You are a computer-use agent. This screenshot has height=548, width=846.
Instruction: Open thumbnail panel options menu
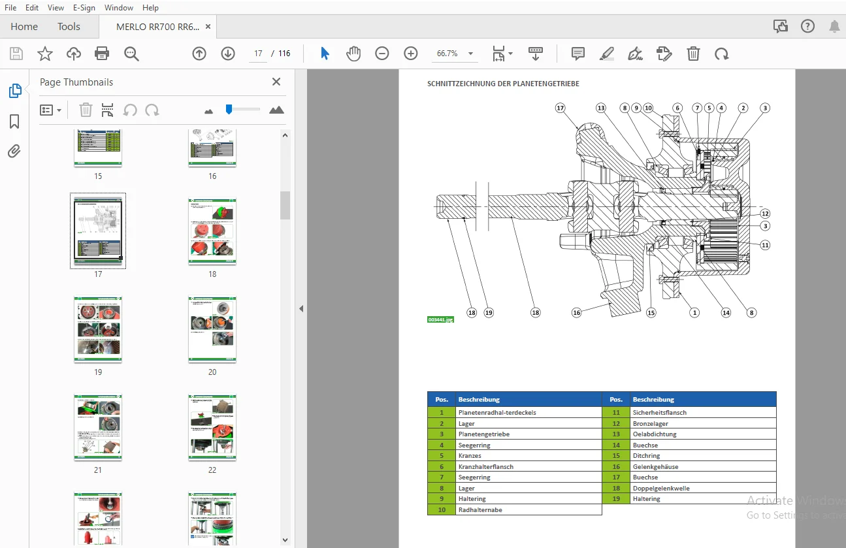coord(50,110)
